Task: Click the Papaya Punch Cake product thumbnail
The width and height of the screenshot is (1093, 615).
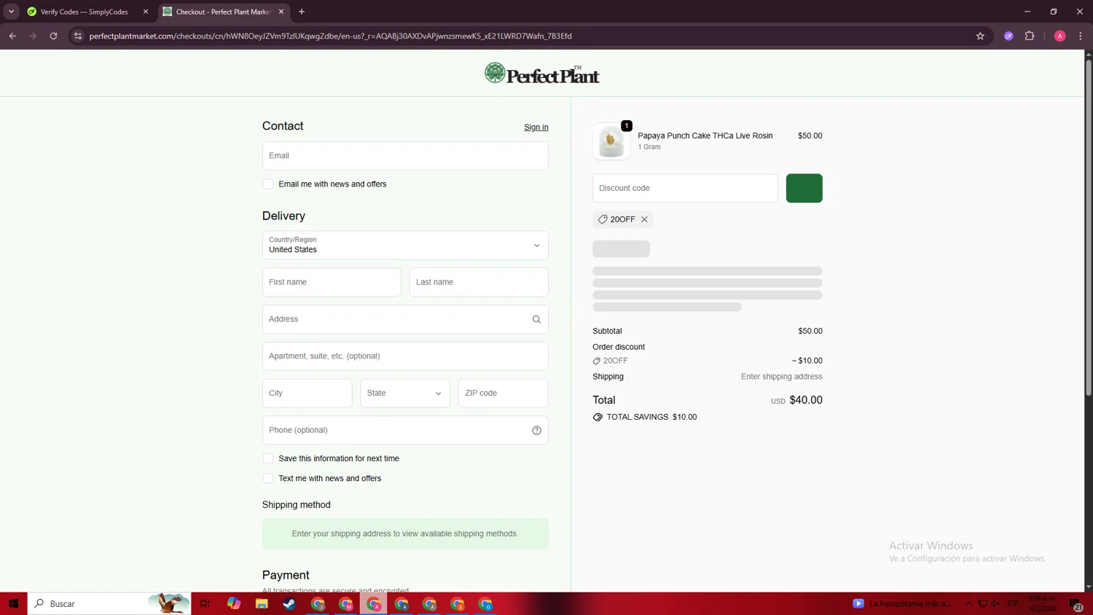Action: tap(611, 141)
